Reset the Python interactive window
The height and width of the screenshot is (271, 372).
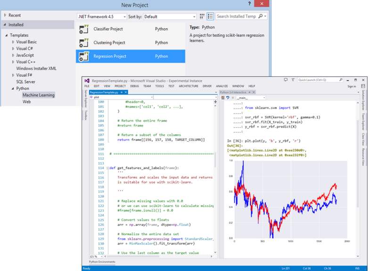(x=228, y=98)
